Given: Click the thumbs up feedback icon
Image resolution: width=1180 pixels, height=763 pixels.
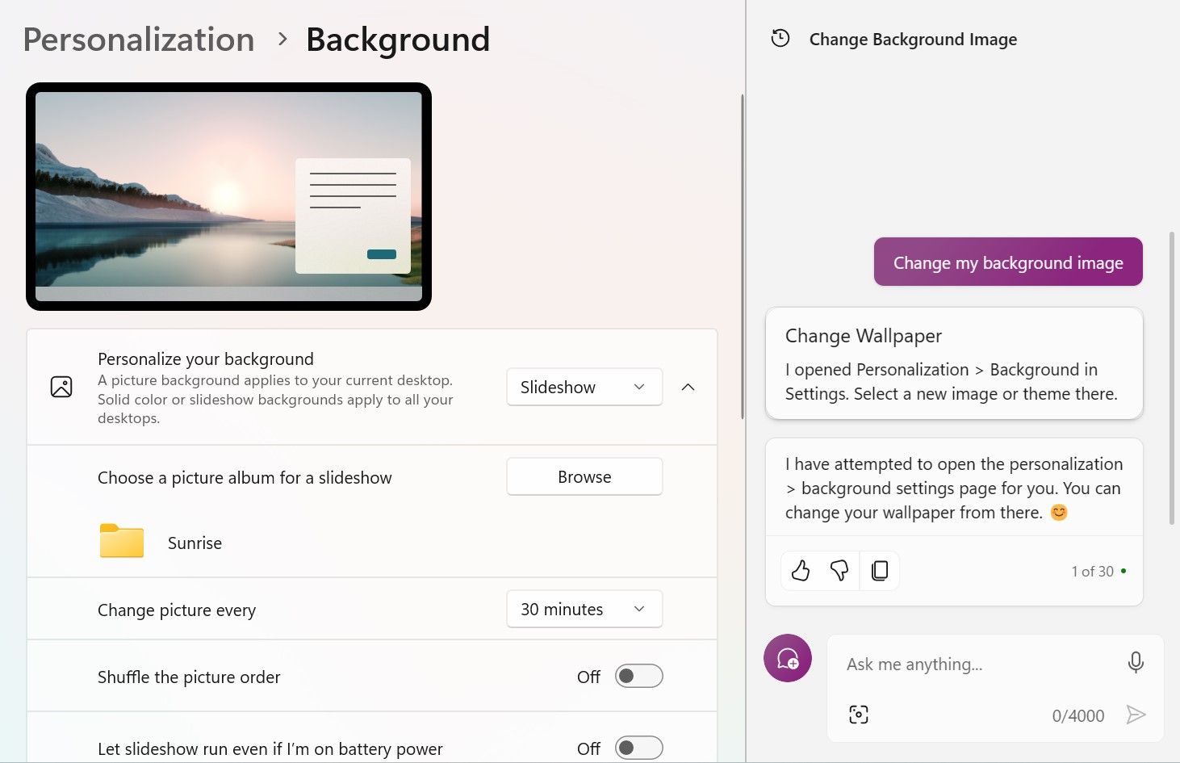Looking at the screenshot, I should (x=801, y=571).
